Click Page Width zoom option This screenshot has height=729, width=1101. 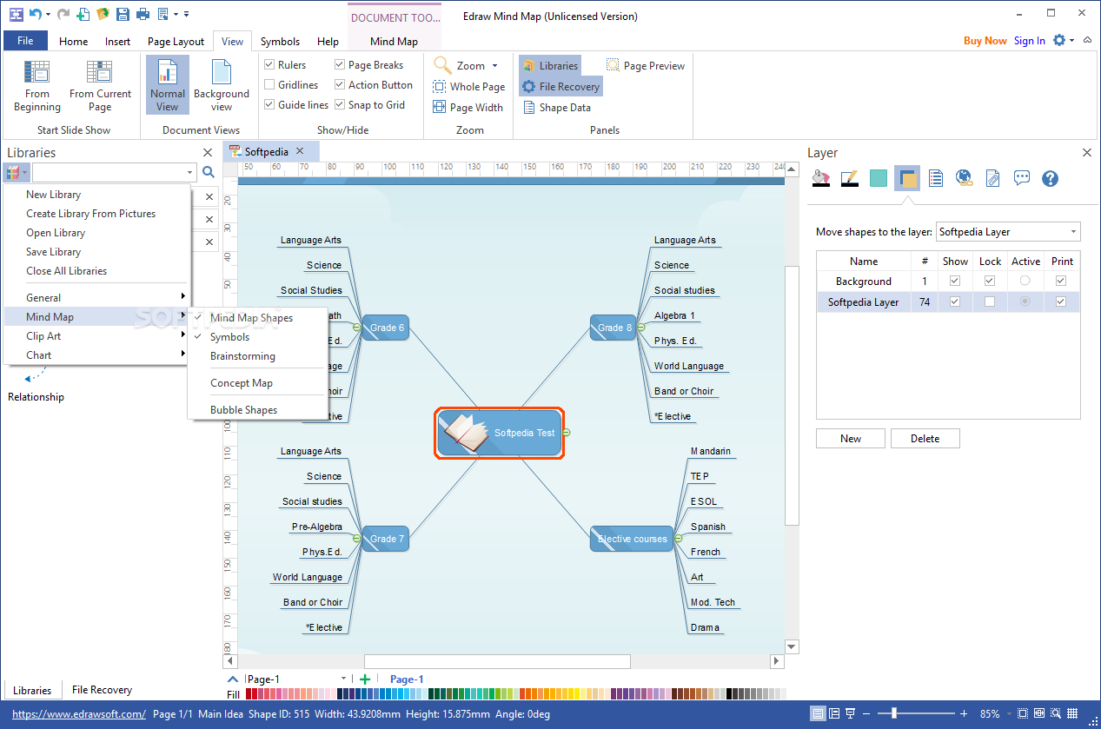(x=468, y=108)
